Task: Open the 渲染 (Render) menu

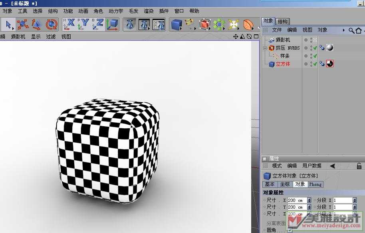Action: click(x=149, y=11)
